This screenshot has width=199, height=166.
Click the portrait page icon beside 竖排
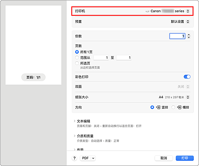coord(158,107)
